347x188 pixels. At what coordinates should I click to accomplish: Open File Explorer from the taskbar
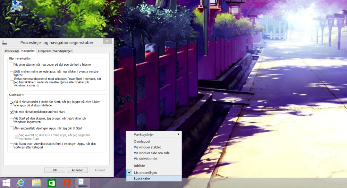[x=36, y=183]
